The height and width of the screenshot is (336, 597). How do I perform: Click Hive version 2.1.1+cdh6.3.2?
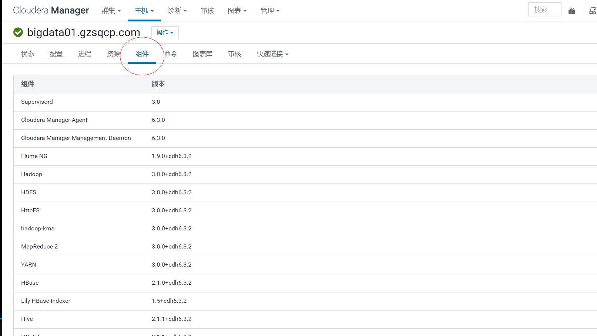tap(172, 319)
